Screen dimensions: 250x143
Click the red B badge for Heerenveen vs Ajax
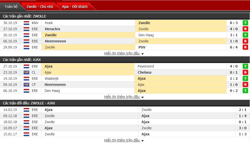245,85
